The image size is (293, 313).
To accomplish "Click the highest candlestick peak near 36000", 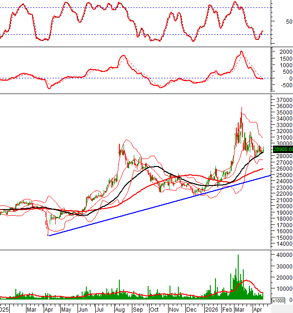I will (x=241, y=109).
